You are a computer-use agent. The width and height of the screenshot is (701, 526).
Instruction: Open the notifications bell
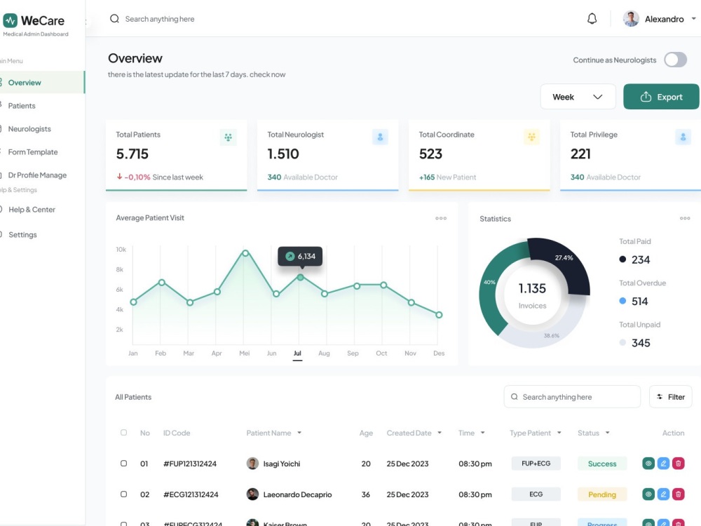point(592,19)
